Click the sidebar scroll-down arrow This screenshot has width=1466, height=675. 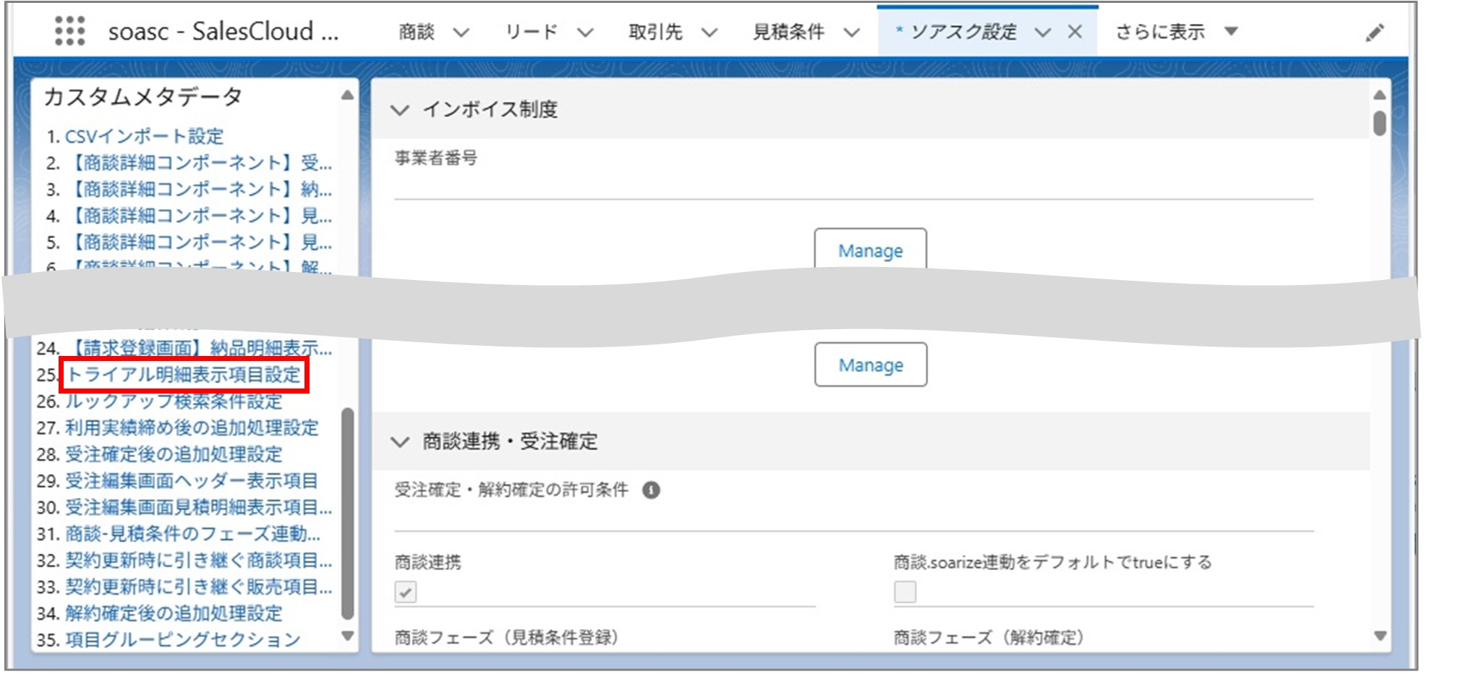[x=346, y=636]
